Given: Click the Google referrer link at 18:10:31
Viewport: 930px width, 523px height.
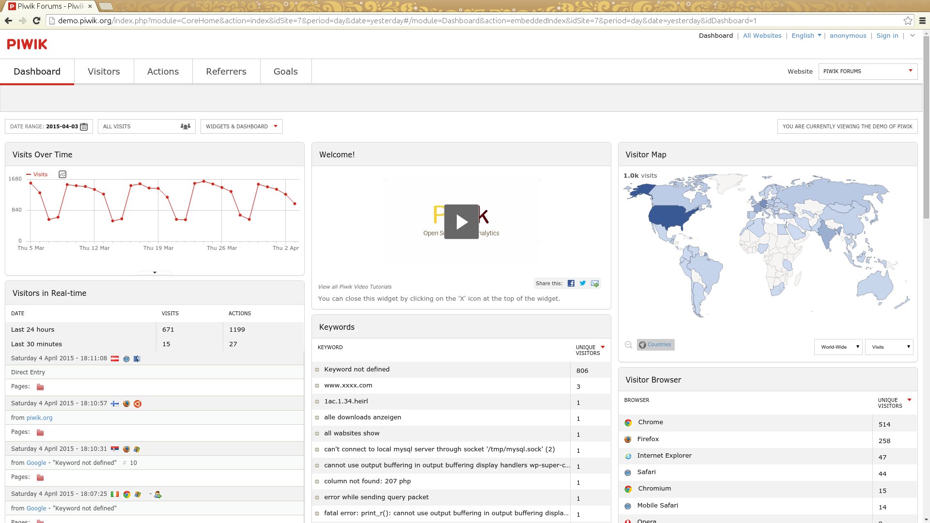Looking at the screenshot, I should tap(36, 462).
